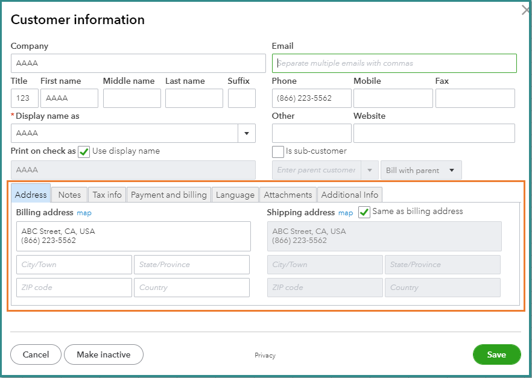Open the parent customer dropdown arrow

pyautogui.click(x=370, y=170)
